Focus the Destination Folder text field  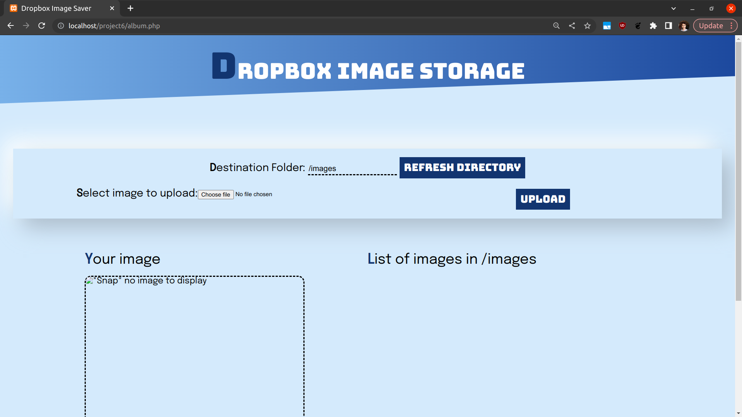click(352, 169)
